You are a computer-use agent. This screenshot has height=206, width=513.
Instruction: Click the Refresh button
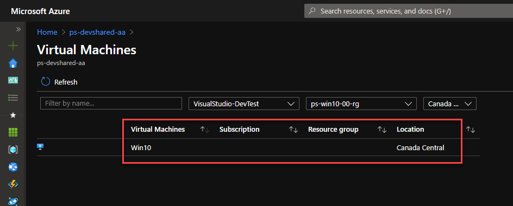(x=59, y=82)
